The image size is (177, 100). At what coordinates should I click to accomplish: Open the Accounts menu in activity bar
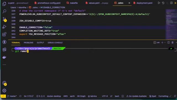point(4,83)
